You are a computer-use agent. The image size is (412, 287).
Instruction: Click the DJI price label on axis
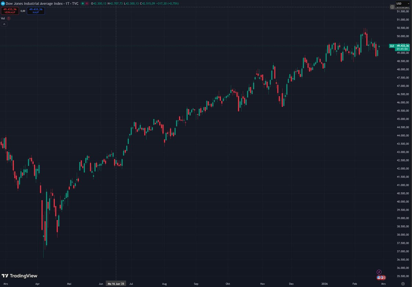click(x=391, y=46)
